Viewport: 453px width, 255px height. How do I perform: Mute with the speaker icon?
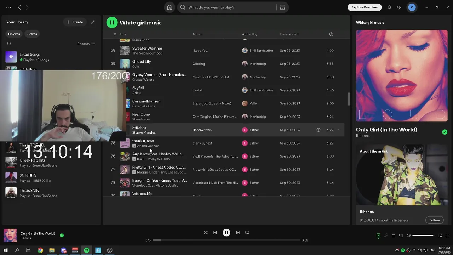408,236
